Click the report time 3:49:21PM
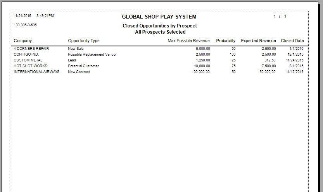Viewport: 323px width, 192px height. 45,16
